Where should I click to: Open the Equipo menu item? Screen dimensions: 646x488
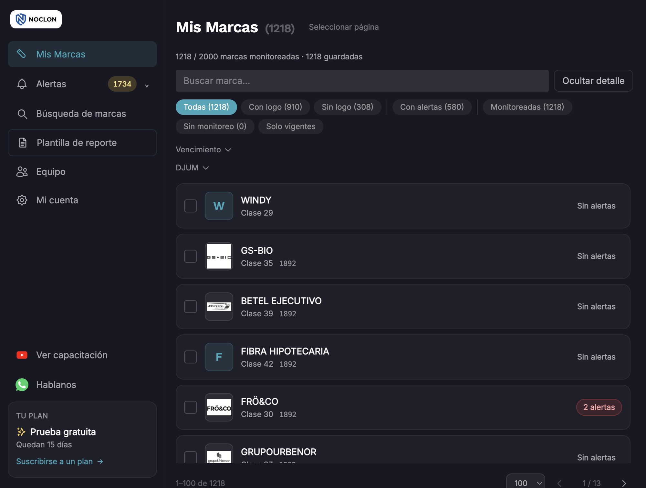(x=82, y=172)
